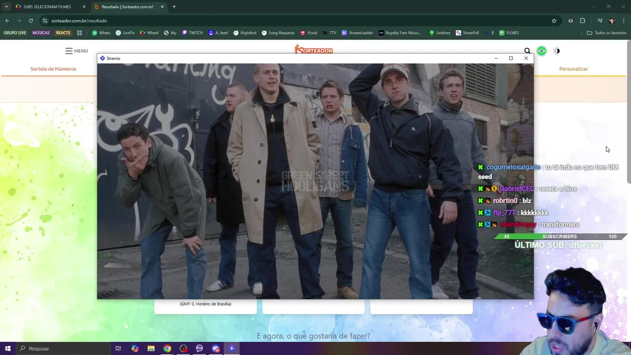Open the Windows Start button
The width and height of the screenshot is (631, 355).
(7, 349)
